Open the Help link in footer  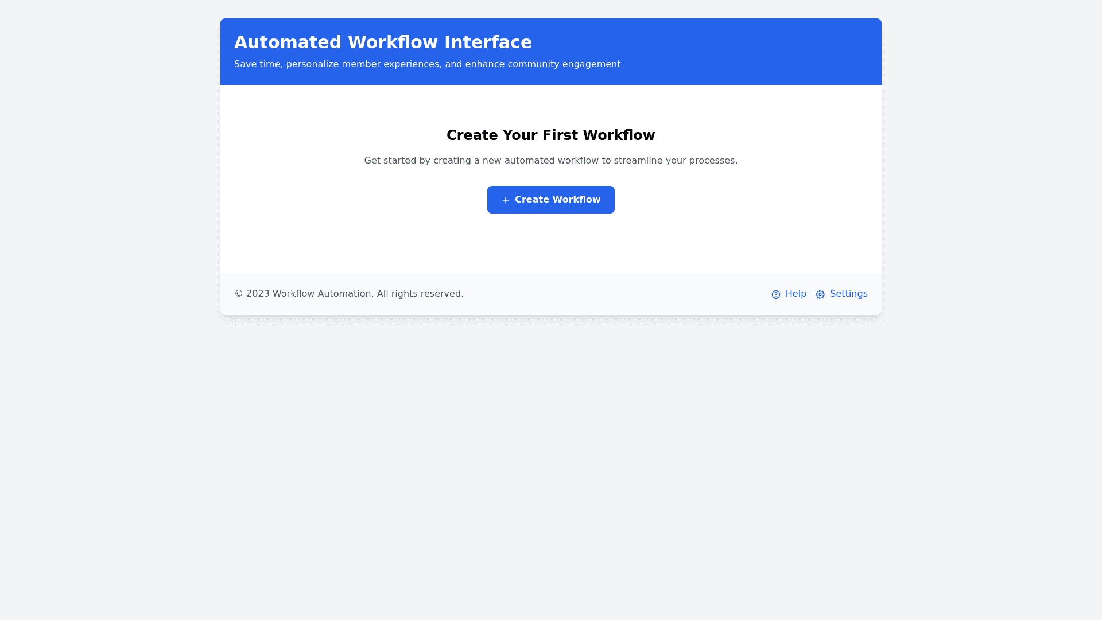click(x=796, y=294)
